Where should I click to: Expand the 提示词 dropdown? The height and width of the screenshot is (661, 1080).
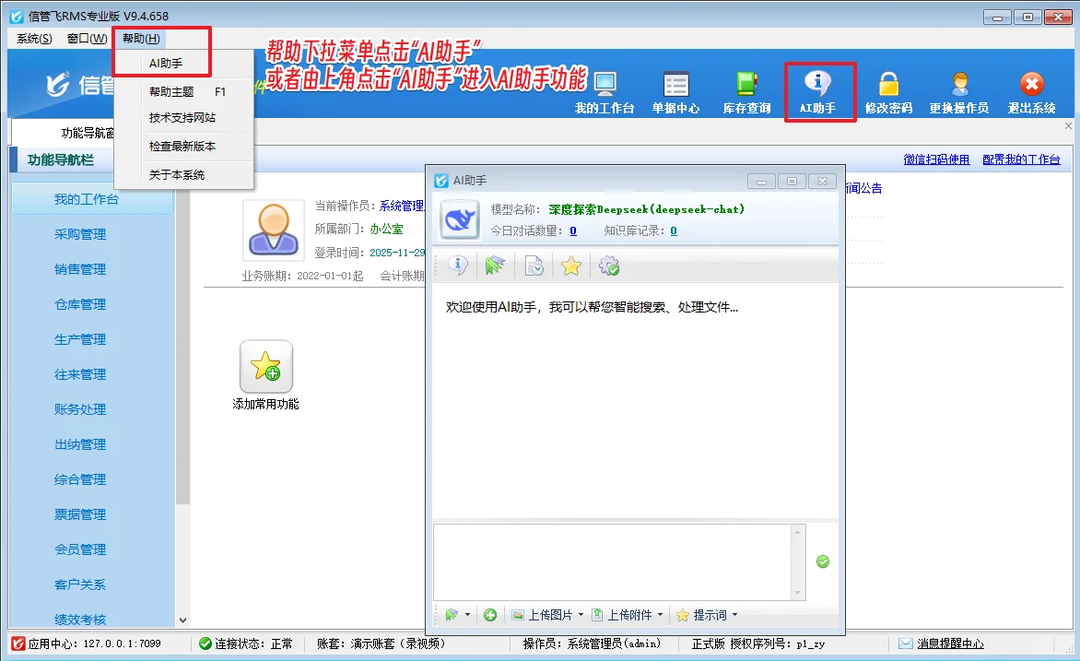(x=734, y=615)
